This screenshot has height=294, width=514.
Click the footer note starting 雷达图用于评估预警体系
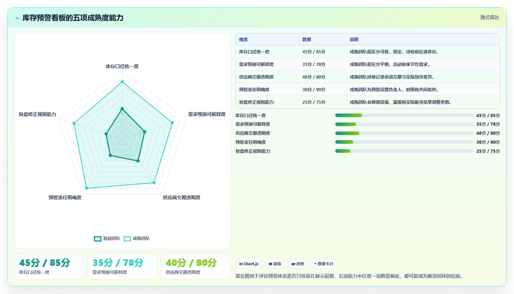click(349, 276)
